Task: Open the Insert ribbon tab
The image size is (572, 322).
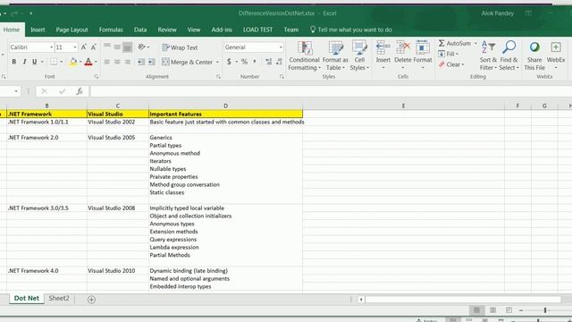Action: [x=38, y=30]
